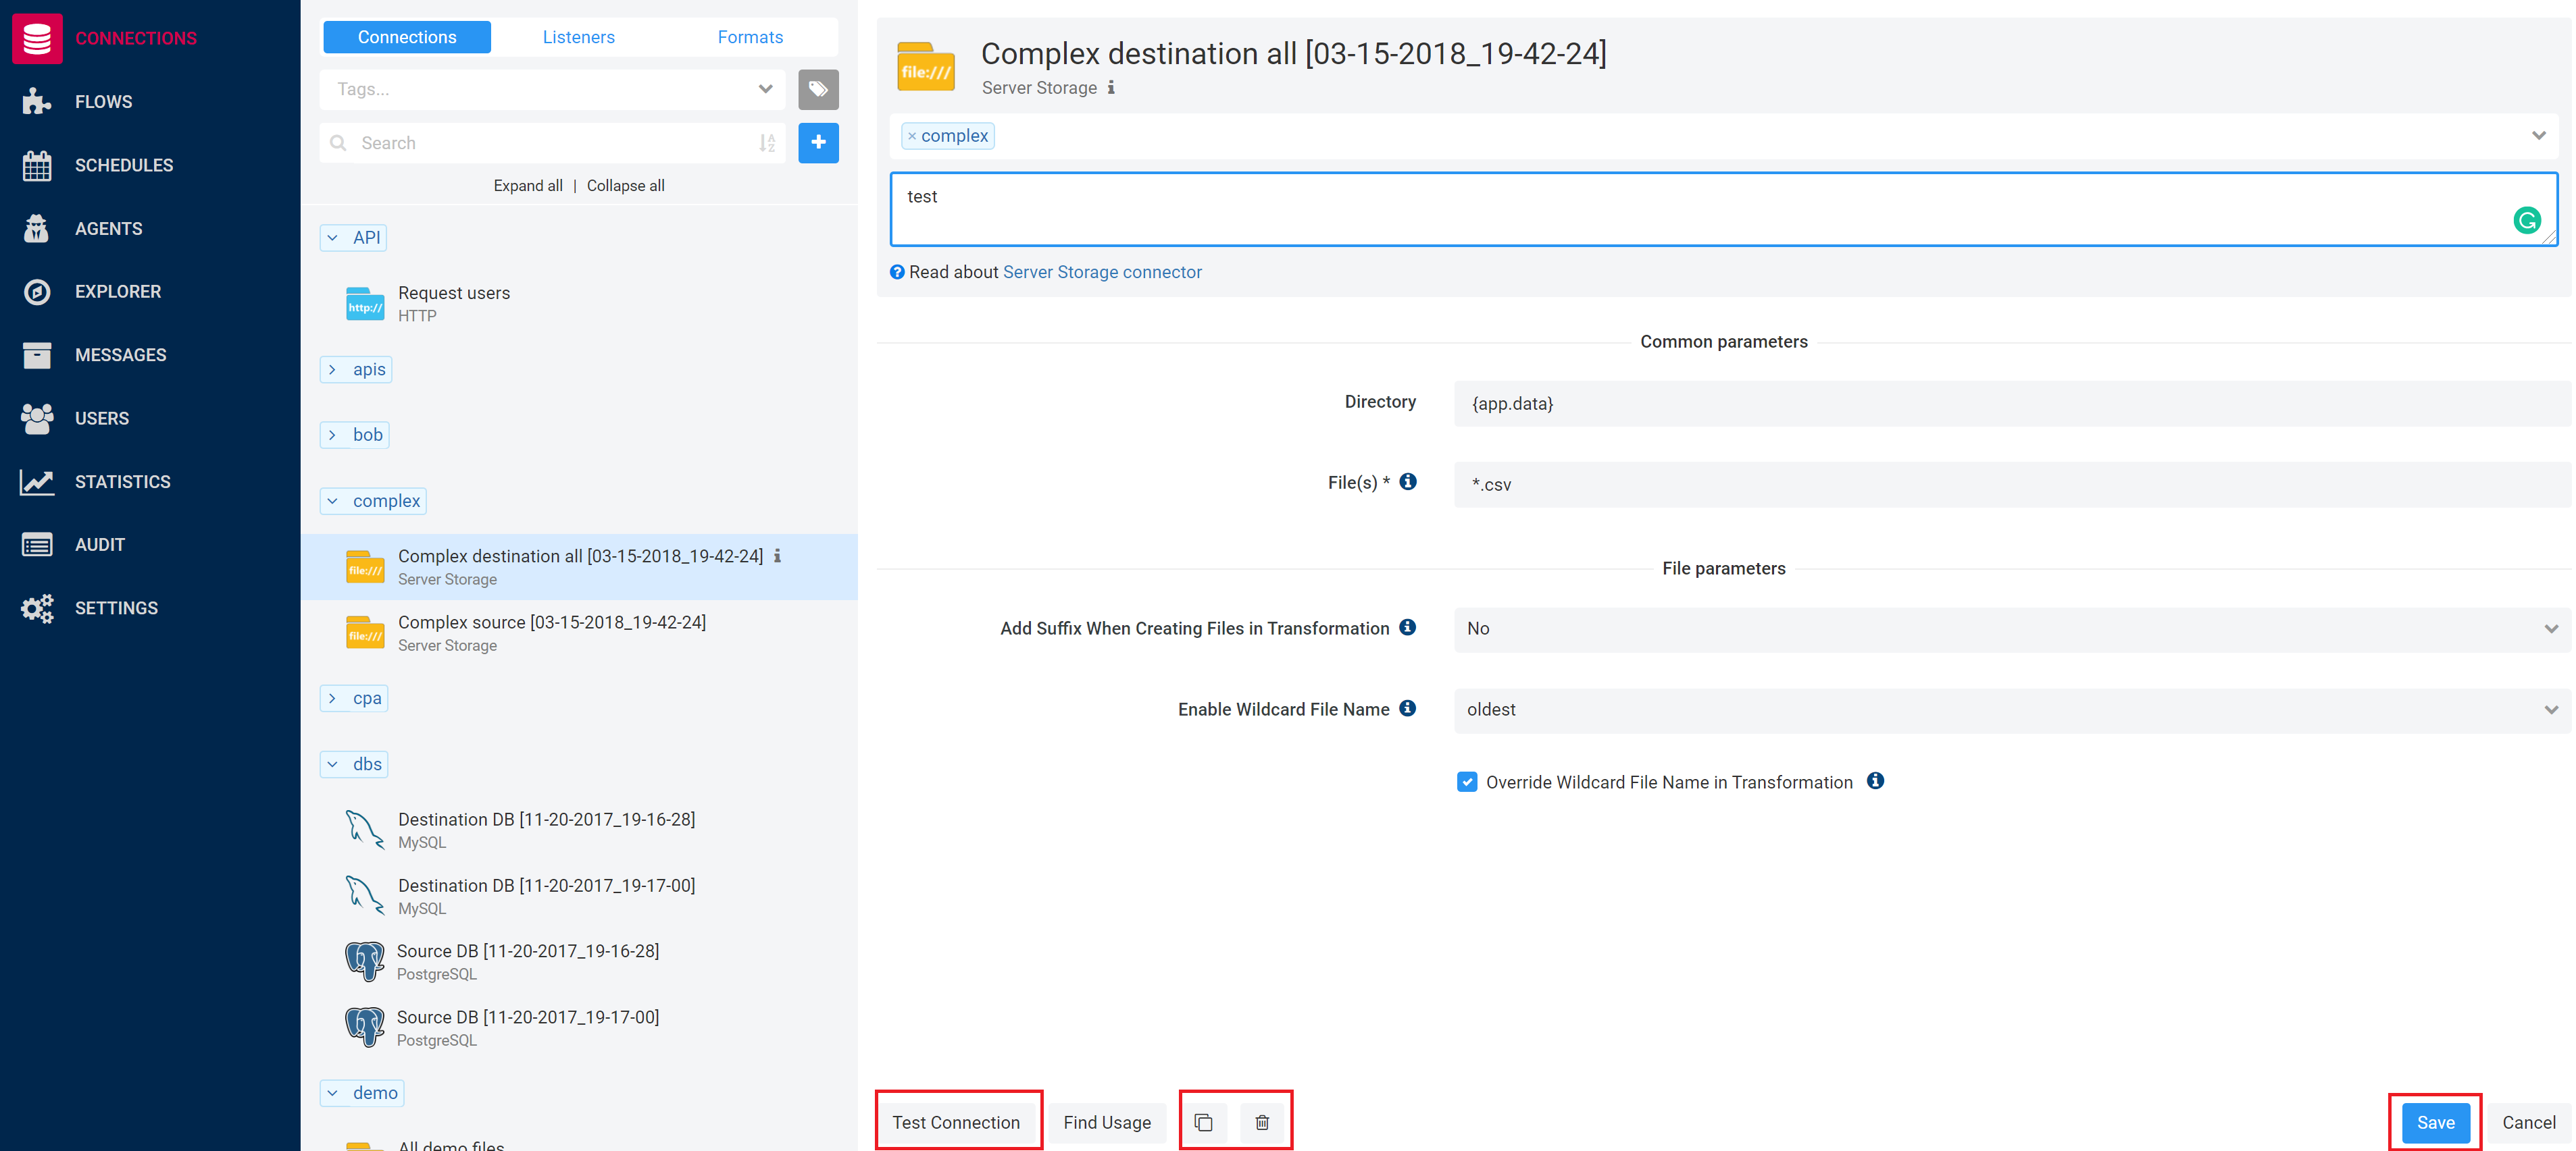Expand the cpa tag group
The image size is (2576, 1151).
(x=354, y=699)
